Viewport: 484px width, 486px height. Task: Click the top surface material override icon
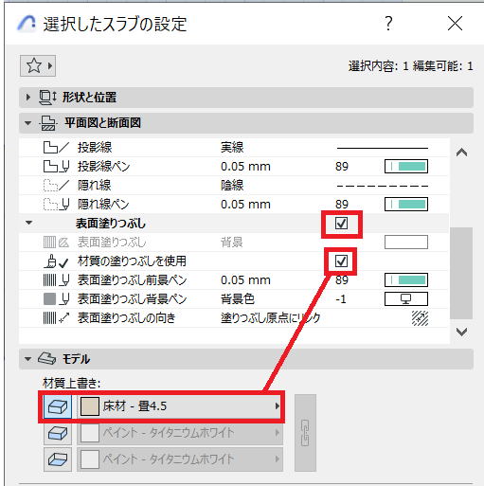pyautogui.click(x=58, y=406)
